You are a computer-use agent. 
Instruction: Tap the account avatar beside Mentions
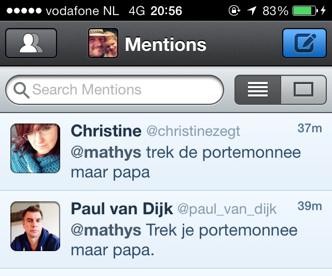coord(103,44)
